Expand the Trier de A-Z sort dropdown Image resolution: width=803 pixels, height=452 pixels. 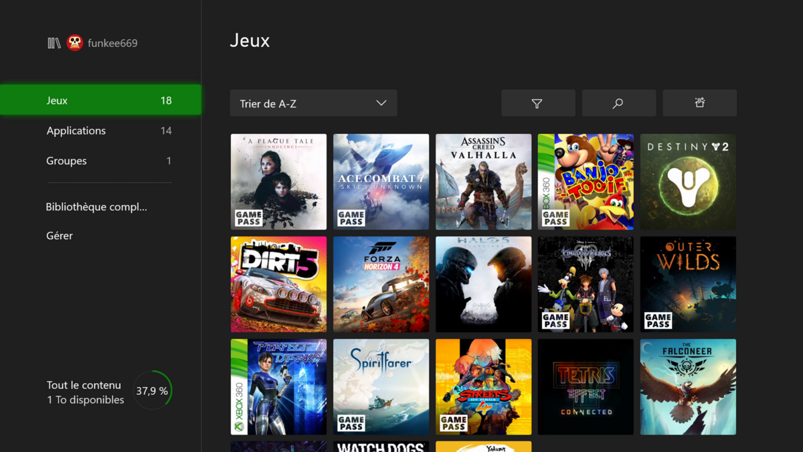(x=314, y=103)
